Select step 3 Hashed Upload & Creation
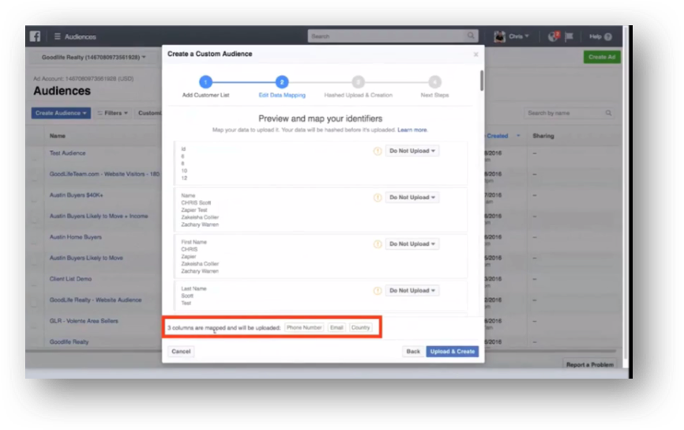Image resolution: width=684 pixels, height=430 pixels. (358, 82)
